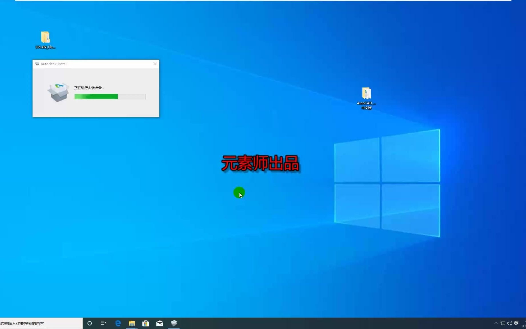Open File Explorer from the taskbar
This screenshot has width=526, height=329.
tap(132, 323)
